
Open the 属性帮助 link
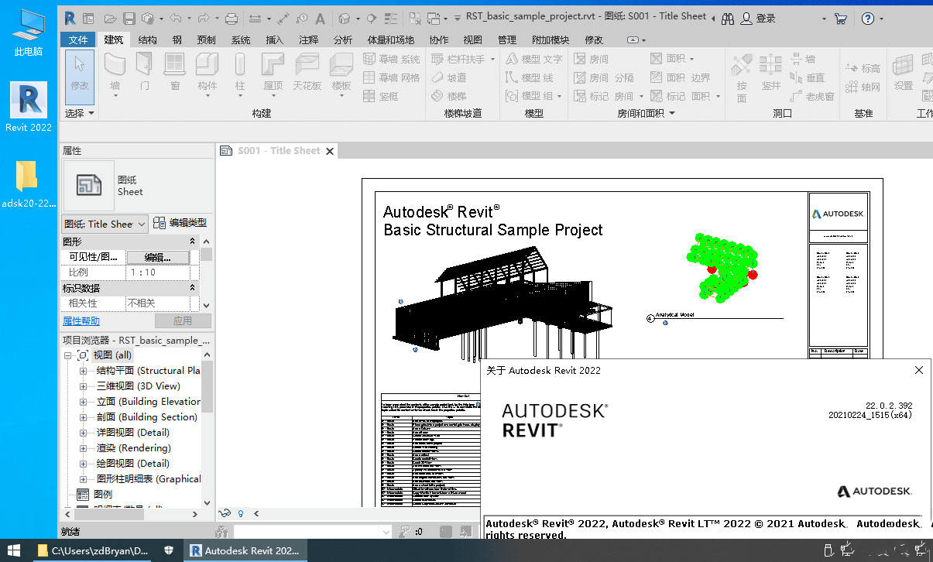81,320
